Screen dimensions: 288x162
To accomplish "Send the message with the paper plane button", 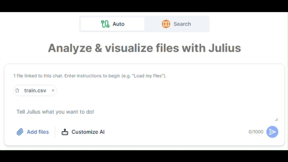I will click(x=272, y=132).
